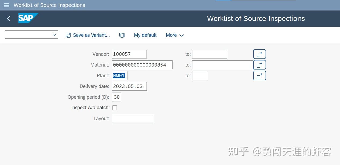Select the Worklist of Source Inspections title bar

(x=256, y=19)
